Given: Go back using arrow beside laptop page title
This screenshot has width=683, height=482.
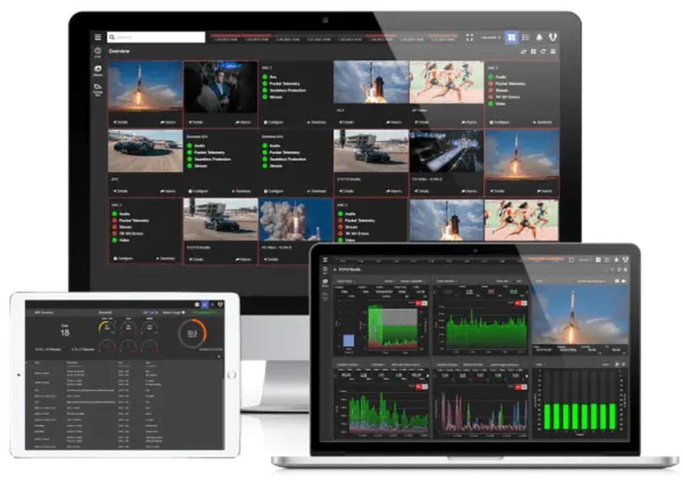Looking at the screenshot, I should point(334,270).
